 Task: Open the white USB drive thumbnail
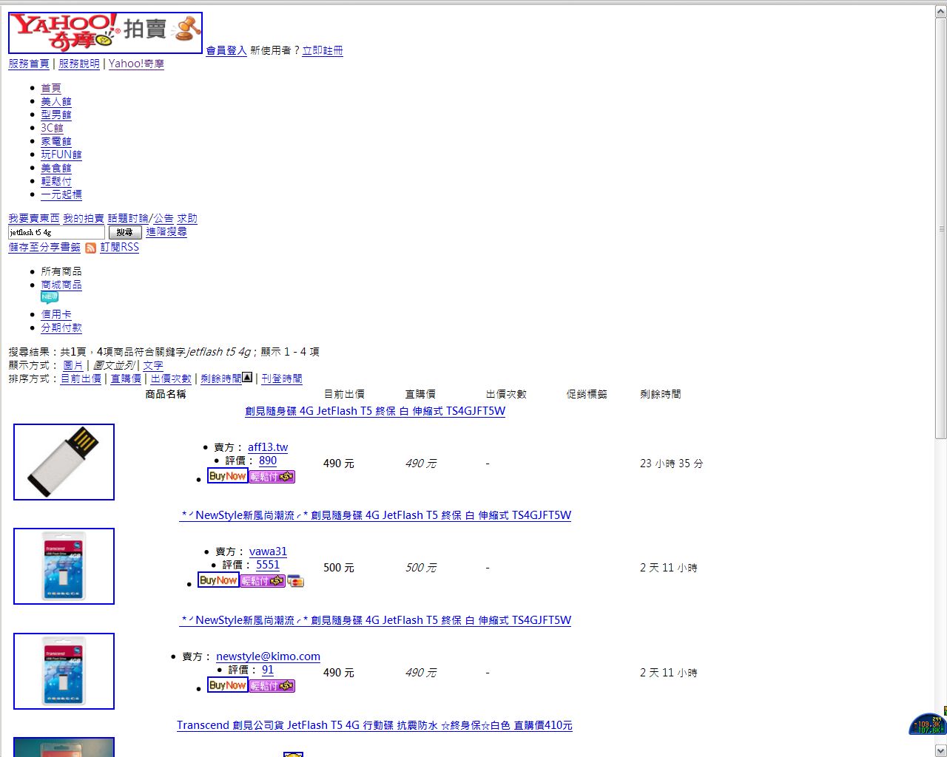[x=64, y=462]
